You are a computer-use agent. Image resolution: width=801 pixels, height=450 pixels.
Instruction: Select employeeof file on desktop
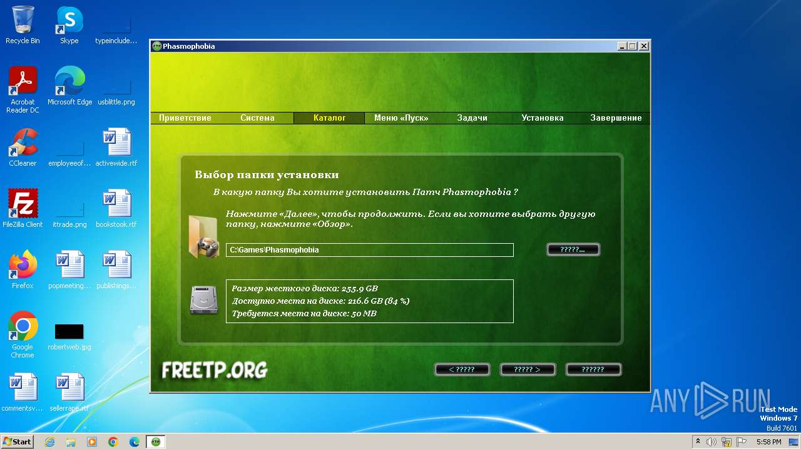tap(69, 154)
